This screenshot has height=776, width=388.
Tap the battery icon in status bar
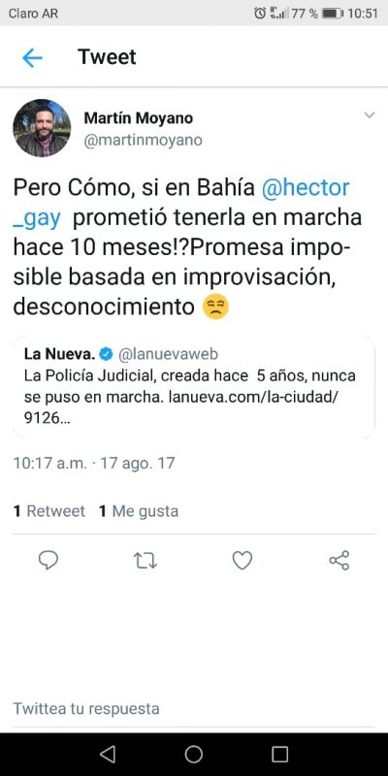point(332,14)
